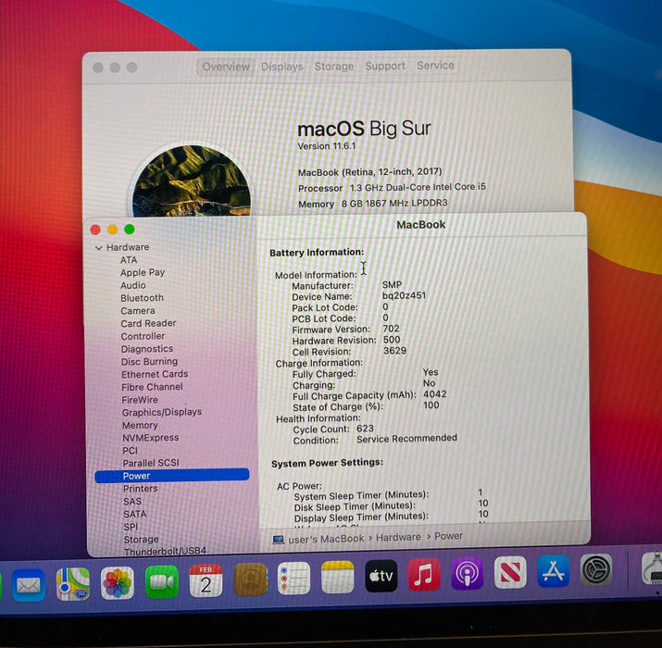Screen dimensions: 662x648
Task: Click the Cycle Count value 623
Action: [x=365, y=429]
